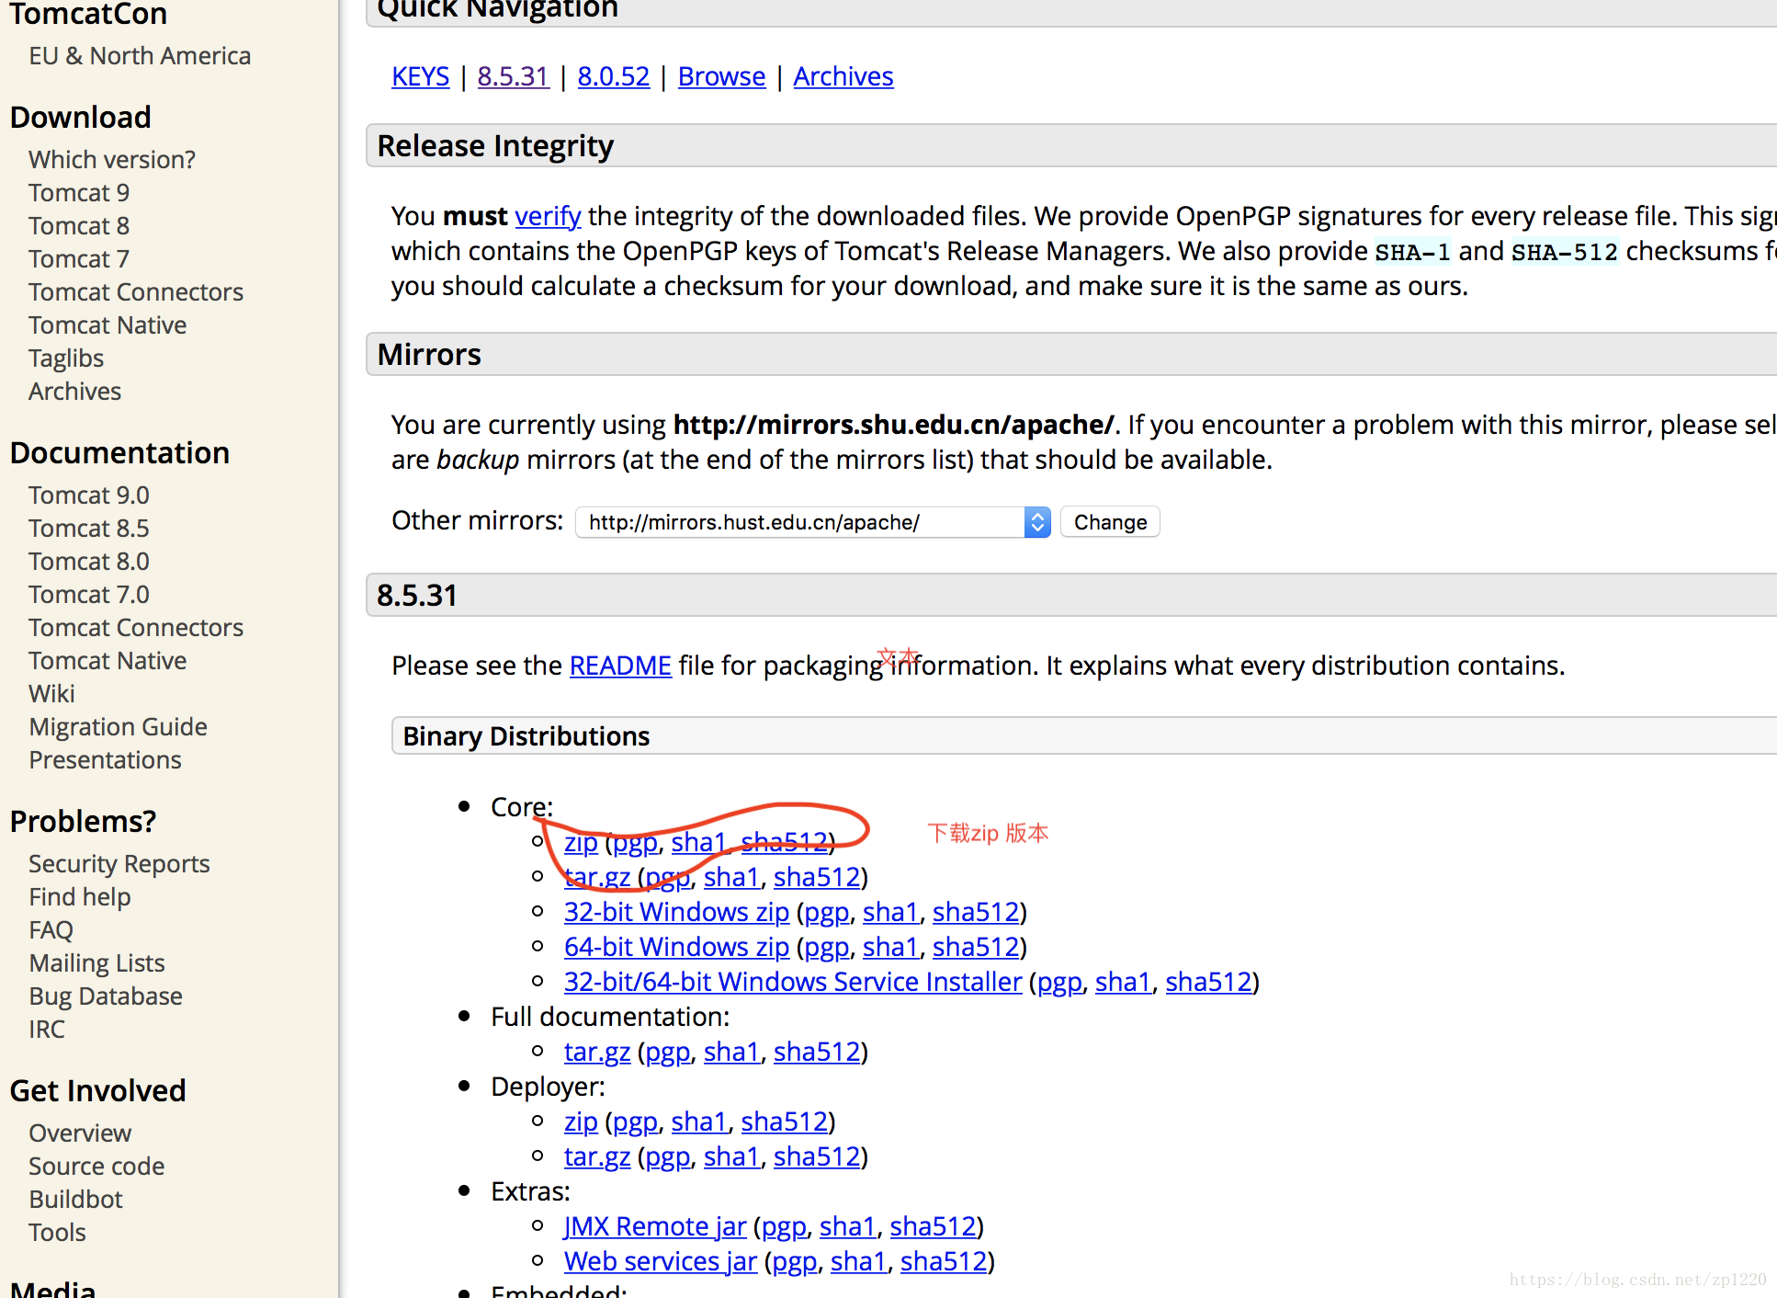Open Security Reports

pos(119,864)
